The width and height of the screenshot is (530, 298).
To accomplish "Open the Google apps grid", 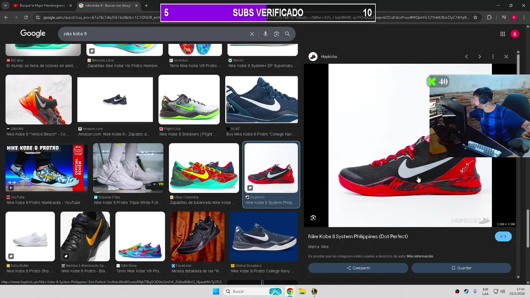I will pyautogui.click(x=503, y=34).
